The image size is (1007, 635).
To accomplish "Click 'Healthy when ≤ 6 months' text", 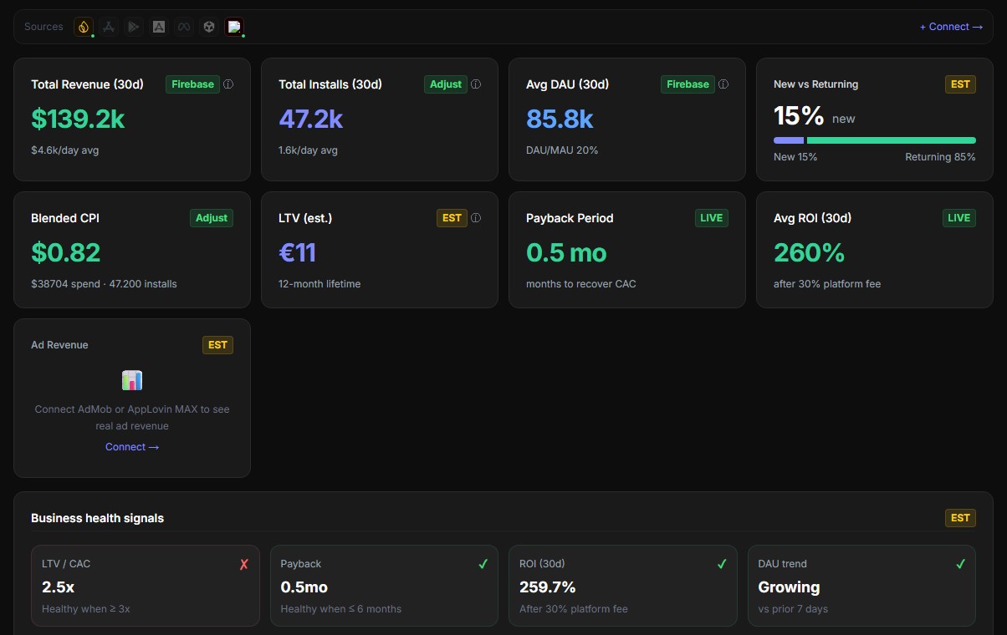I will pos(341,609).
